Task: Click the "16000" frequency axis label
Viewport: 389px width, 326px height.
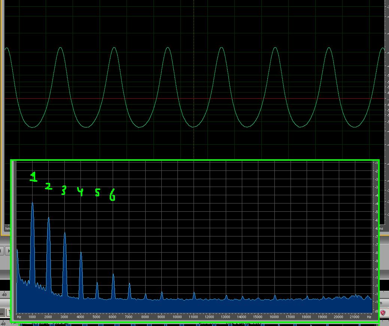Action: point(274,317)
